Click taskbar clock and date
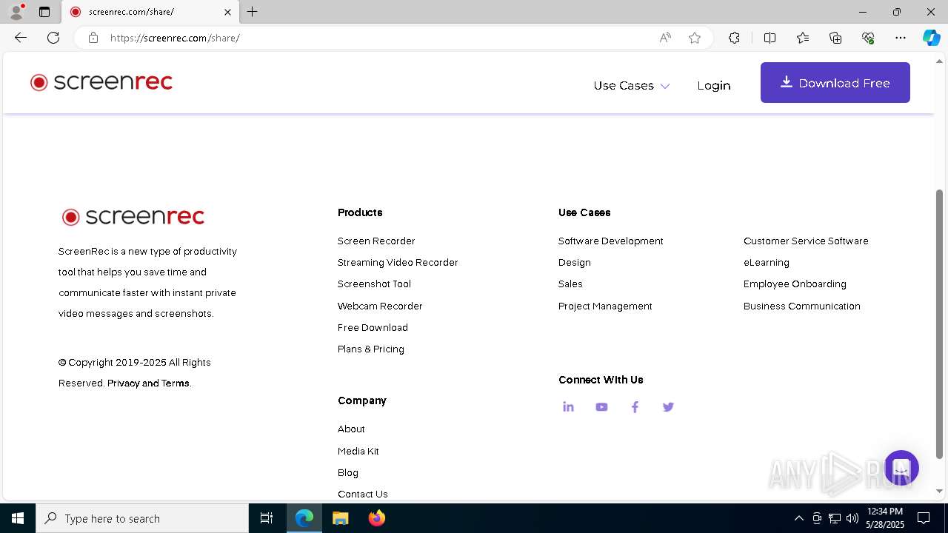This screenshot has height=533, width=948. tap(885, 518)
